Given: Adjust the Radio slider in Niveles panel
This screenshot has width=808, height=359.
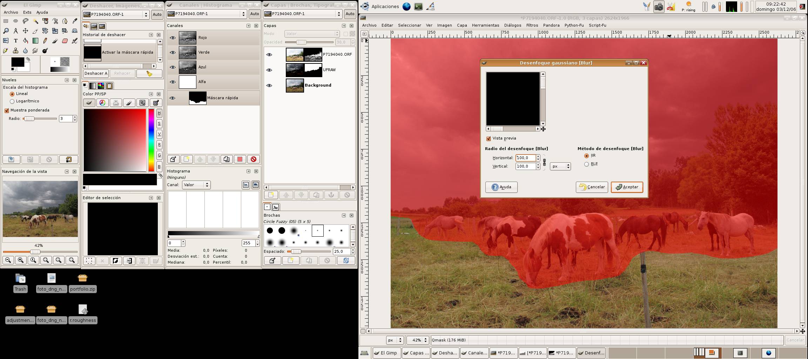Looking at the screenshot, I should (40, 119).
